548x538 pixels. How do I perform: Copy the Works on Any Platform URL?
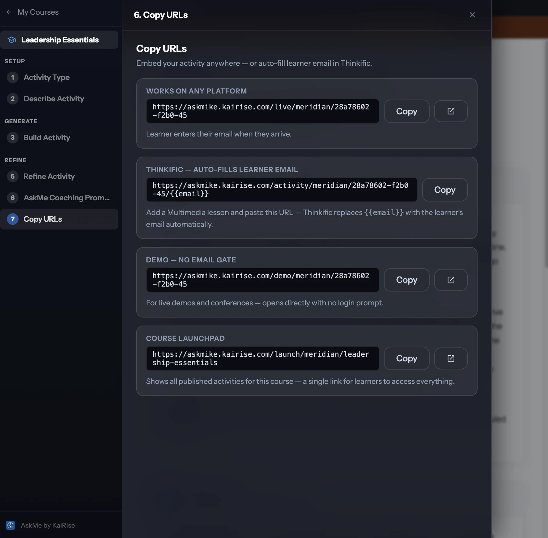click(406, 111)
